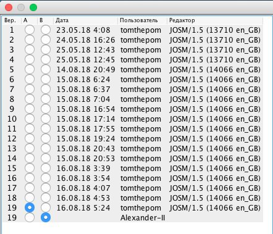Select the Alexander-II user entry

(143, 218)
